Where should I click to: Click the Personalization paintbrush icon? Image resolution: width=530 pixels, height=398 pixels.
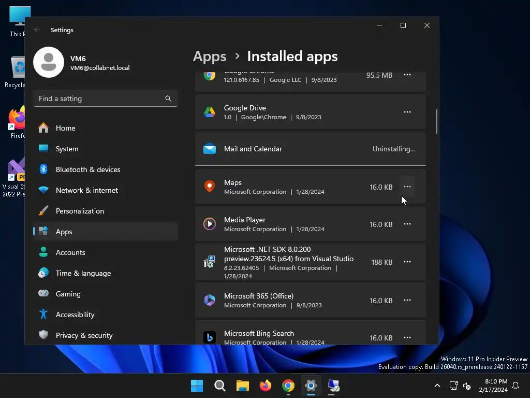(x=43, y=210)
